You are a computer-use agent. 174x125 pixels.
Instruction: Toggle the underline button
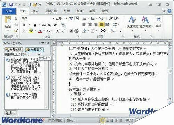(35, 25)
